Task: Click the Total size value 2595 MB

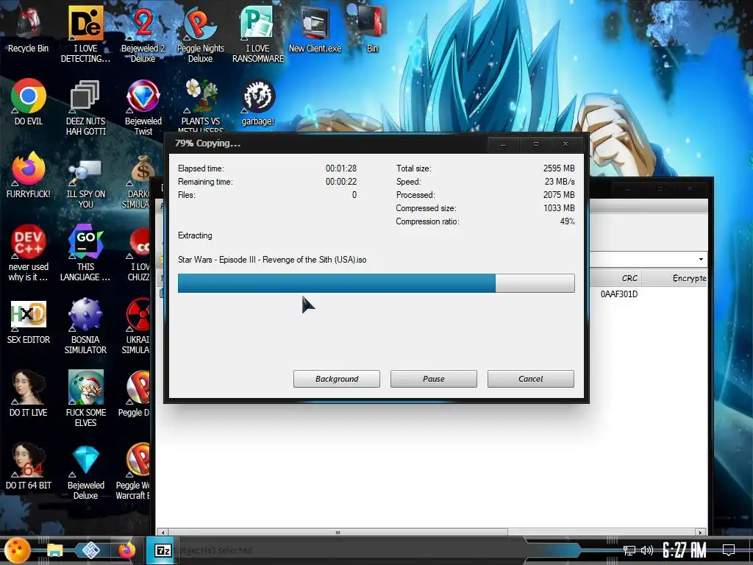Action: point(559,168)
